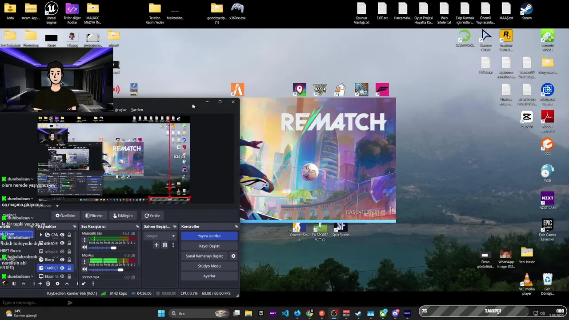Pop out the Ses Karıştırıcı dock panel
569x320 pixels.
click(x=137, y=227)
